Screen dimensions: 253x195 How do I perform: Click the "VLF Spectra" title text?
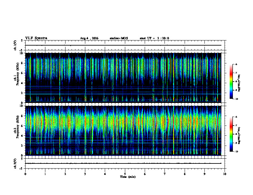click(36, 38)
